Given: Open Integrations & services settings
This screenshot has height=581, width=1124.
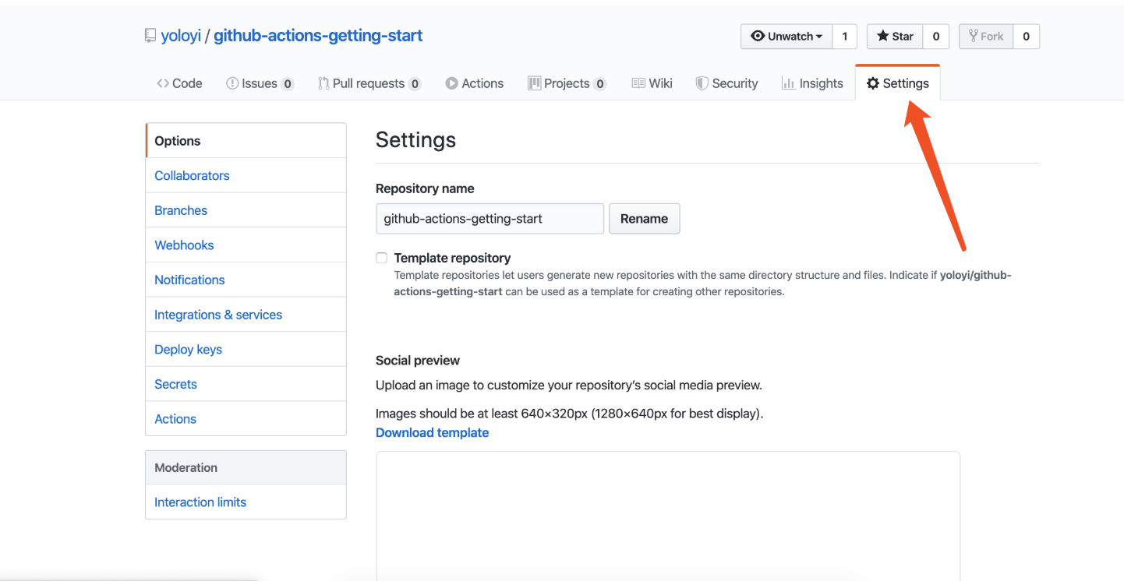Looking at the screenshot, I should [x=246, y=315].
